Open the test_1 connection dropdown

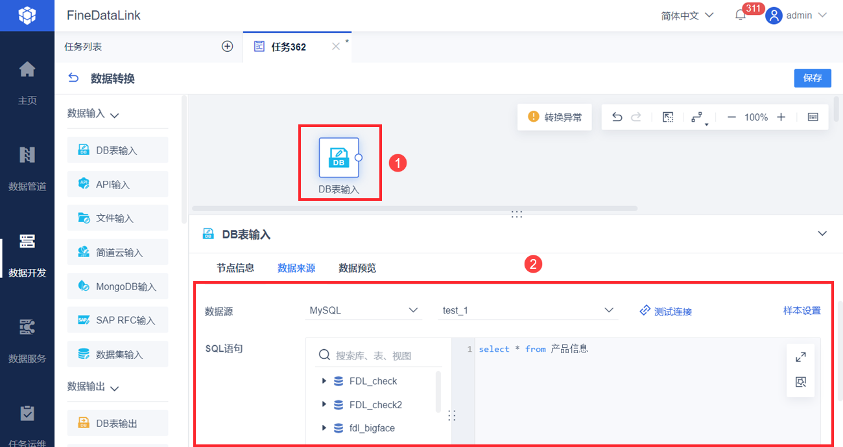(x=528, y=310)
